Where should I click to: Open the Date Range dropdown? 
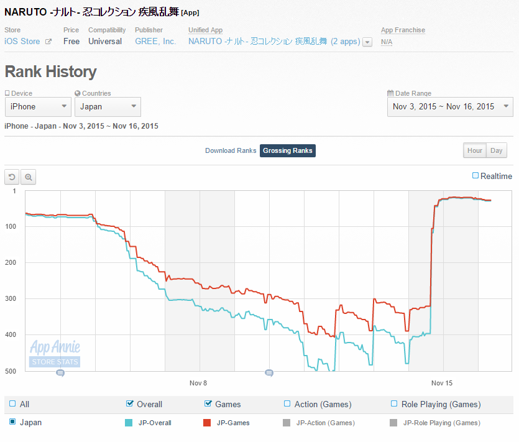coord(450,106)
